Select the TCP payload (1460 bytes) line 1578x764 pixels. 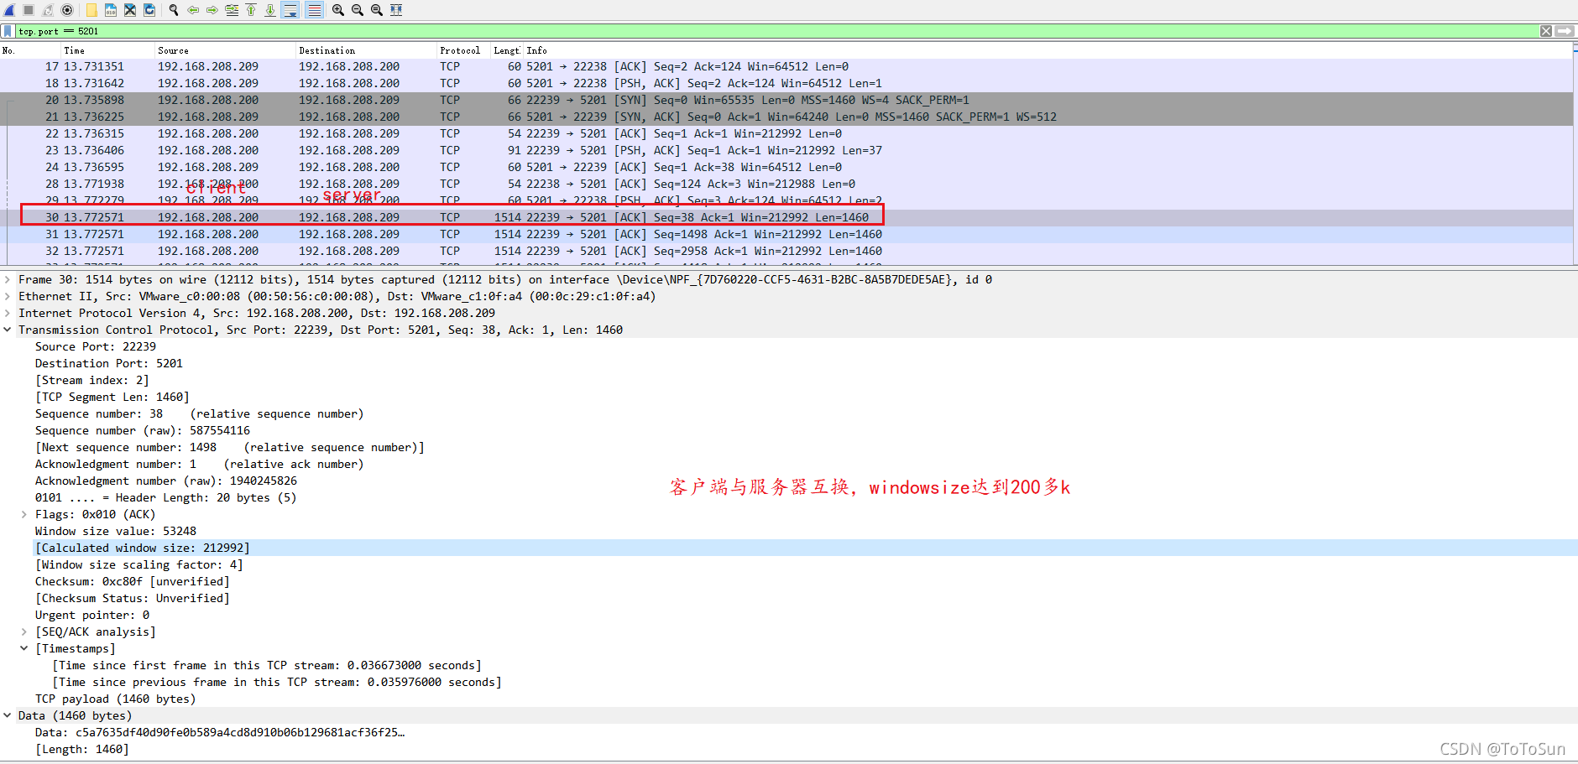tap(116, 699)
